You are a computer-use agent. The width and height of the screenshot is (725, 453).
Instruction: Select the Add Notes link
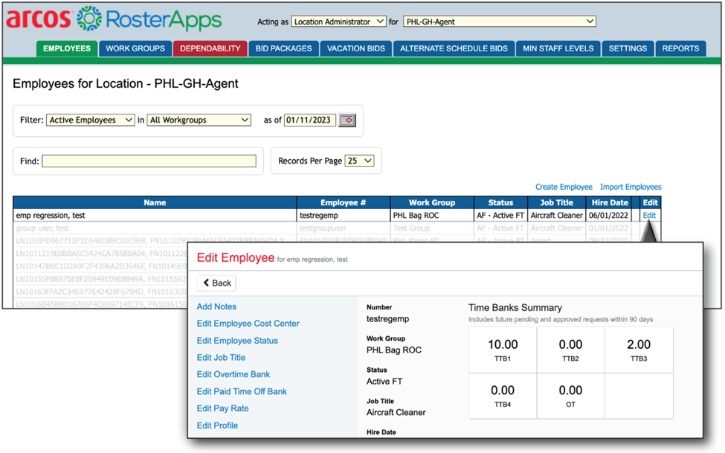pyautogui.click(x=216, y=306)
